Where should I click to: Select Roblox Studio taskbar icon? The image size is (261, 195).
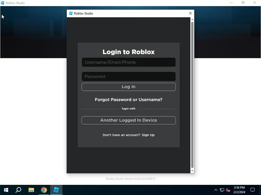pyautogui.click(x=56, y=190)
